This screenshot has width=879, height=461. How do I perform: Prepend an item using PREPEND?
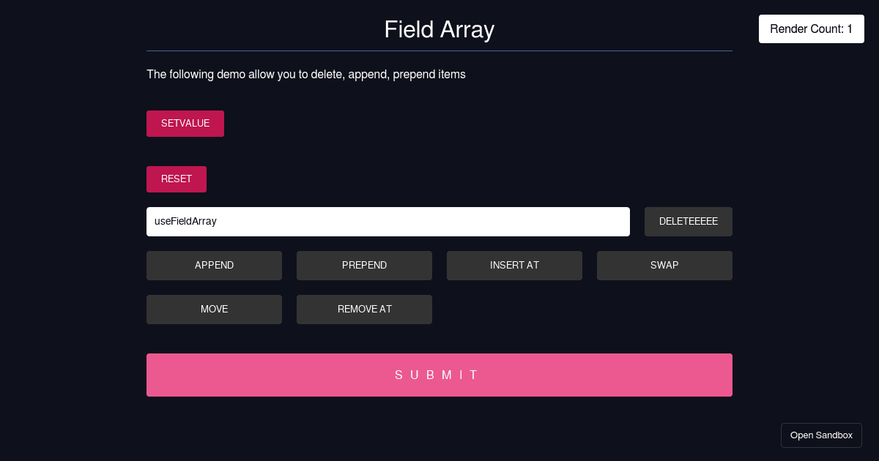(364, 265)
